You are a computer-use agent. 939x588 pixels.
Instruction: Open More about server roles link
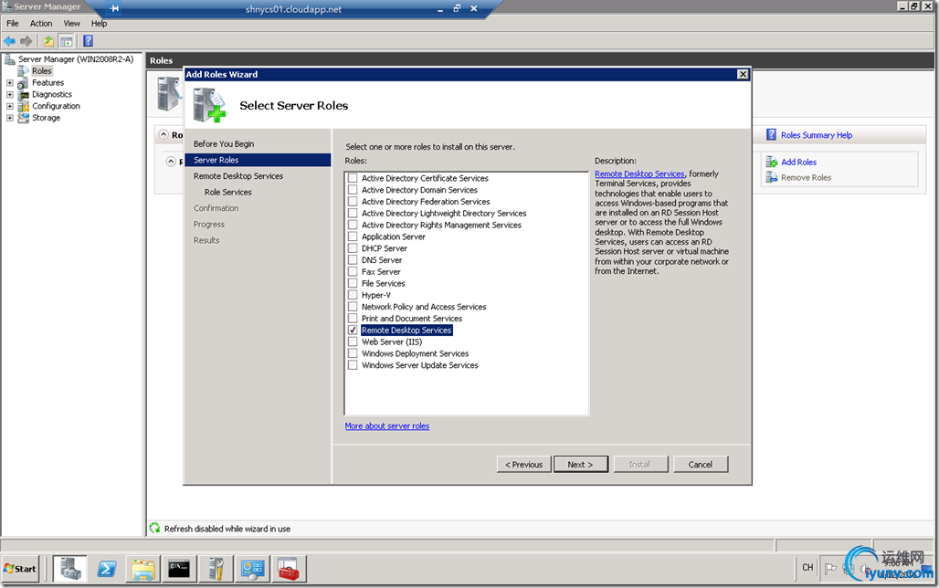387,425
